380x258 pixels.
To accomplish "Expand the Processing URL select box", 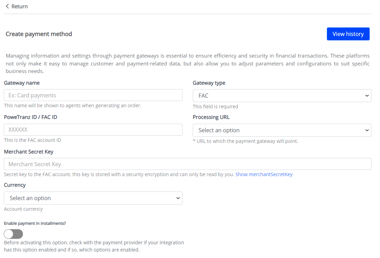I will (x=282, y=130).
